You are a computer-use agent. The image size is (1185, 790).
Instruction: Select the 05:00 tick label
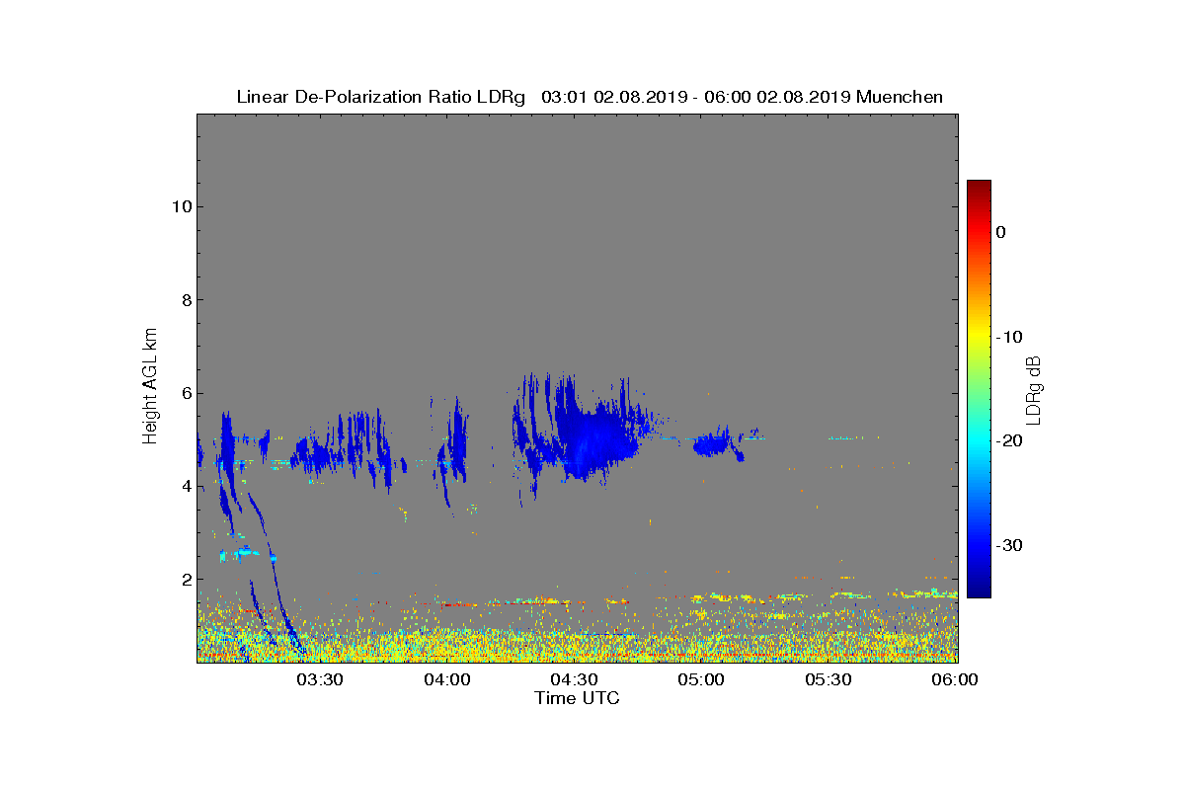click(x=702, y=679)
